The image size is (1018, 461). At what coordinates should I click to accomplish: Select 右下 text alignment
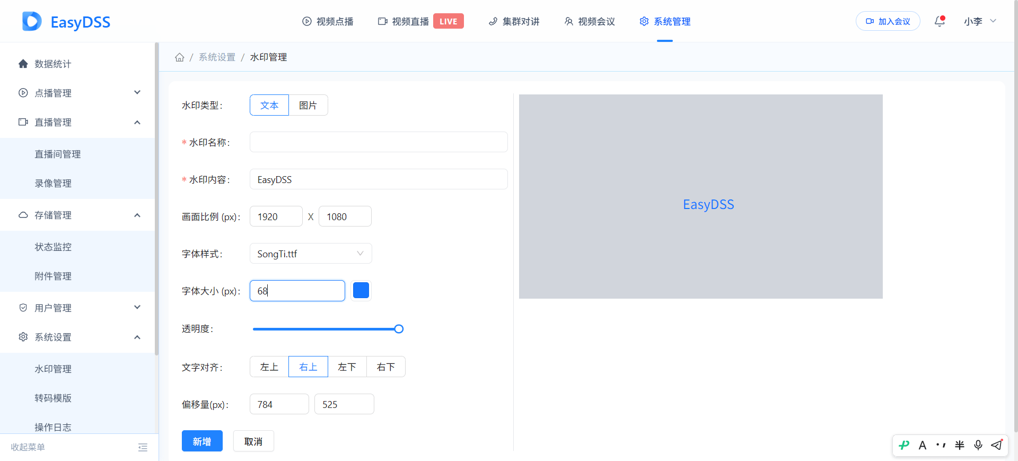[x=386, y=367]
